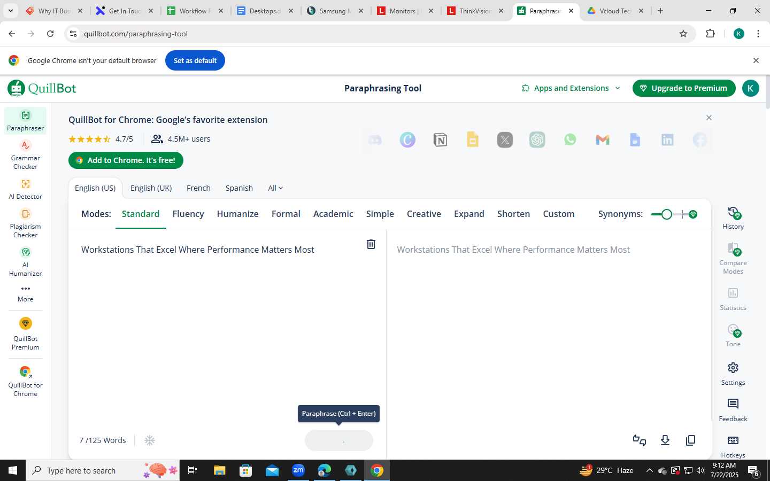Open the tab search dropdown arrow
770x481 pixels.
coord(10,11)
